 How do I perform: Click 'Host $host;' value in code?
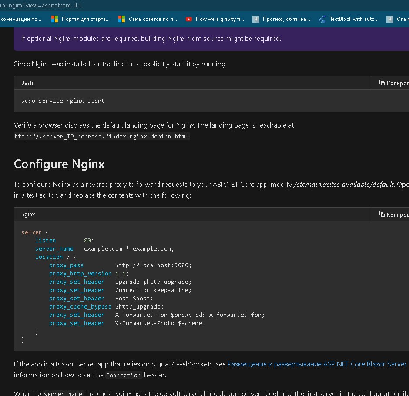coord(134,299)
